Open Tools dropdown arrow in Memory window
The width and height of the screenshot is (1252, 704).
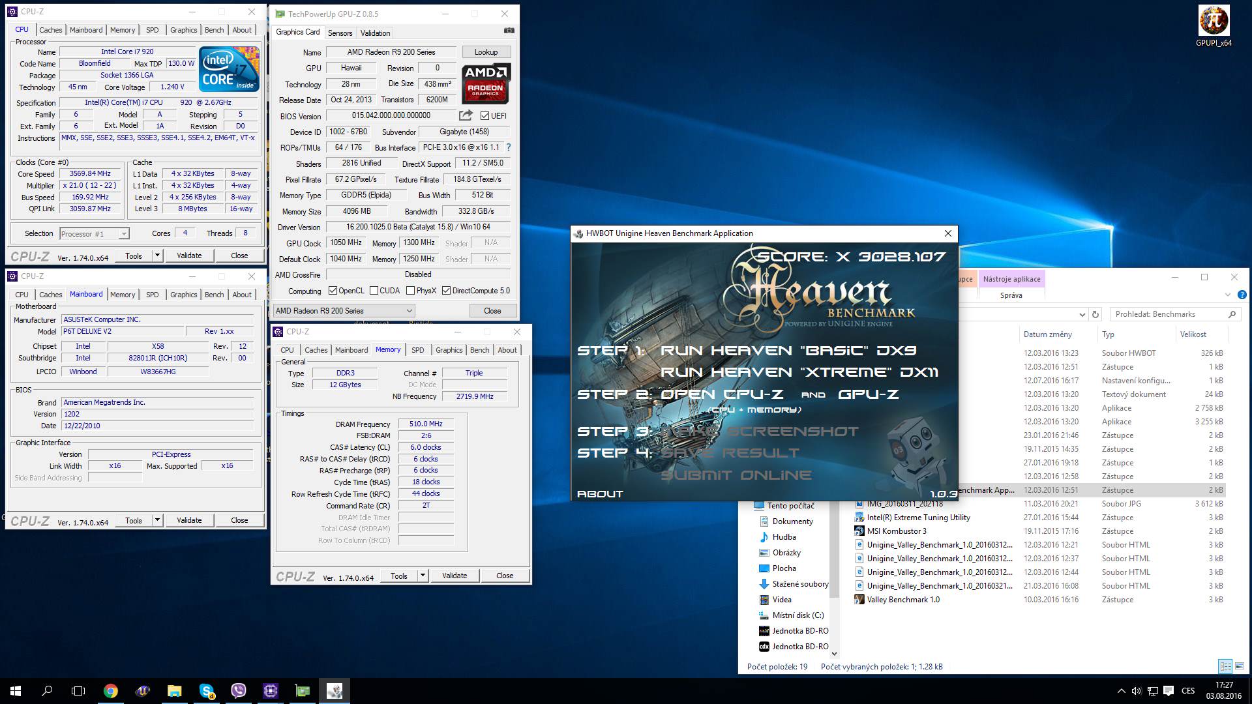pos(423,576)
